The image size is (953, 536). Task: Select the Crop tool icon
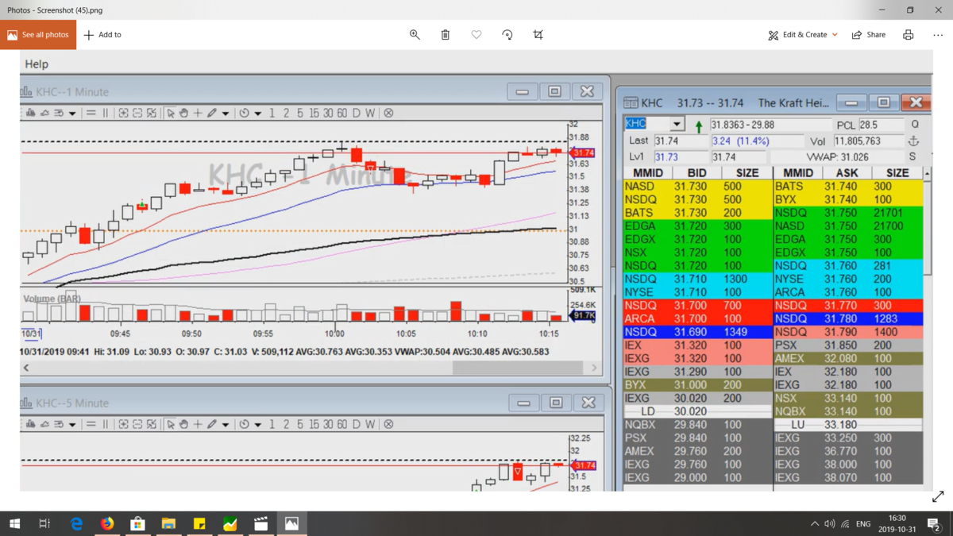pos(538,35)
